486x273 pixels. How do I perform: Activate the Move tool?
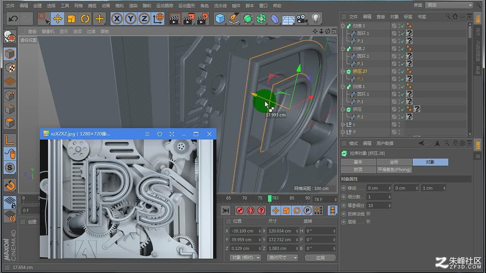pos(58,19)
